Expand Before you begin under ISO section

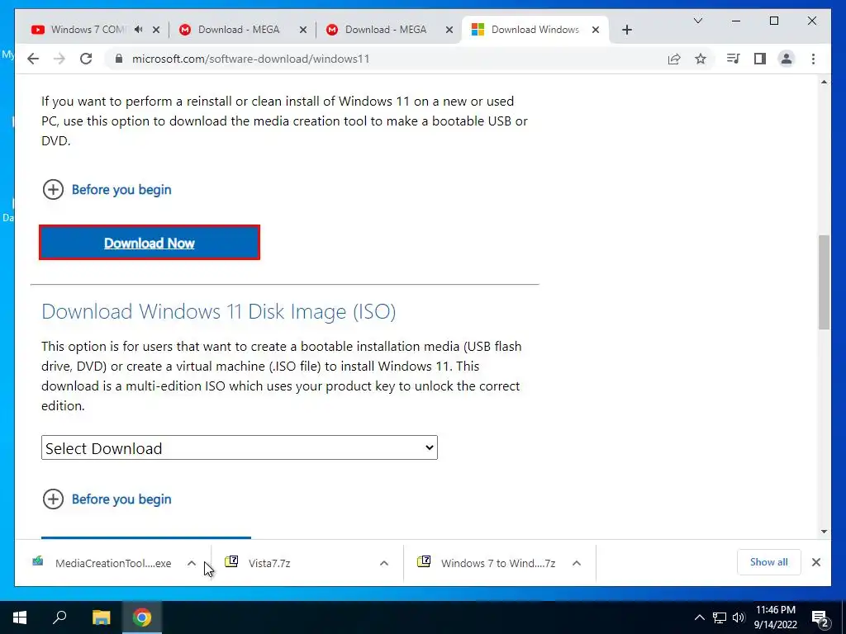click(107, 499)
